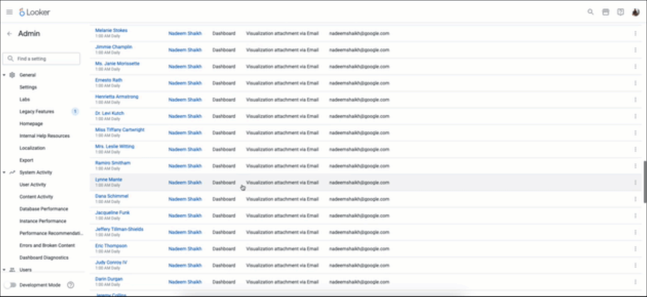647x297 pixels.
Task: Open the search icon in header
Action: (590, 12)
